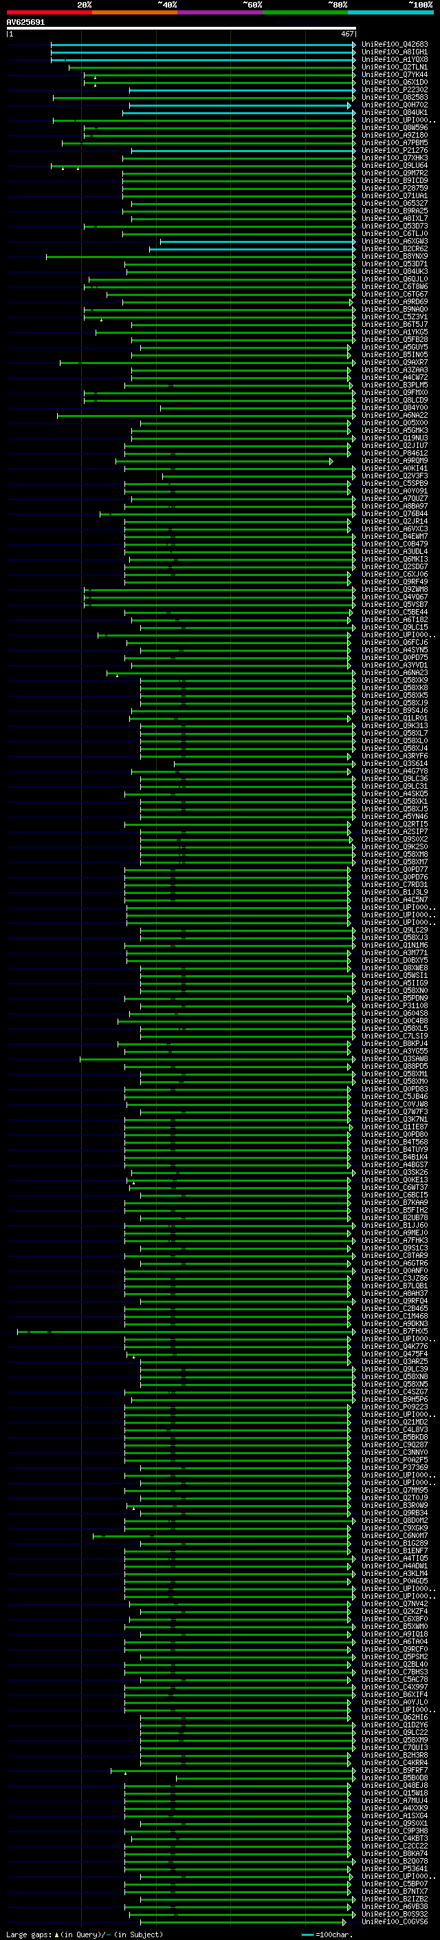Click the UniRef100_B2IZB2 label
This screenshot has height=1940, width=440.
click(395, 1899)
